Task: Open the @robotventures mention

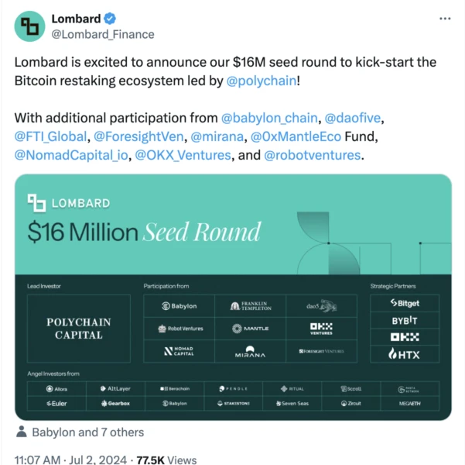Action: pos(312,155)
